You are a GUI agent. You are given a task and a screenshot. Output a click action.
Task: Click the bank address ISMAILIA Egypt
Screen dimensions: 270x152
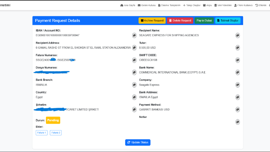coord(148,97)
